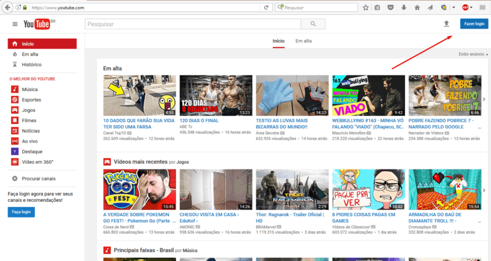
Task: Click the browser home icon
Action: [x=417, y=7]
